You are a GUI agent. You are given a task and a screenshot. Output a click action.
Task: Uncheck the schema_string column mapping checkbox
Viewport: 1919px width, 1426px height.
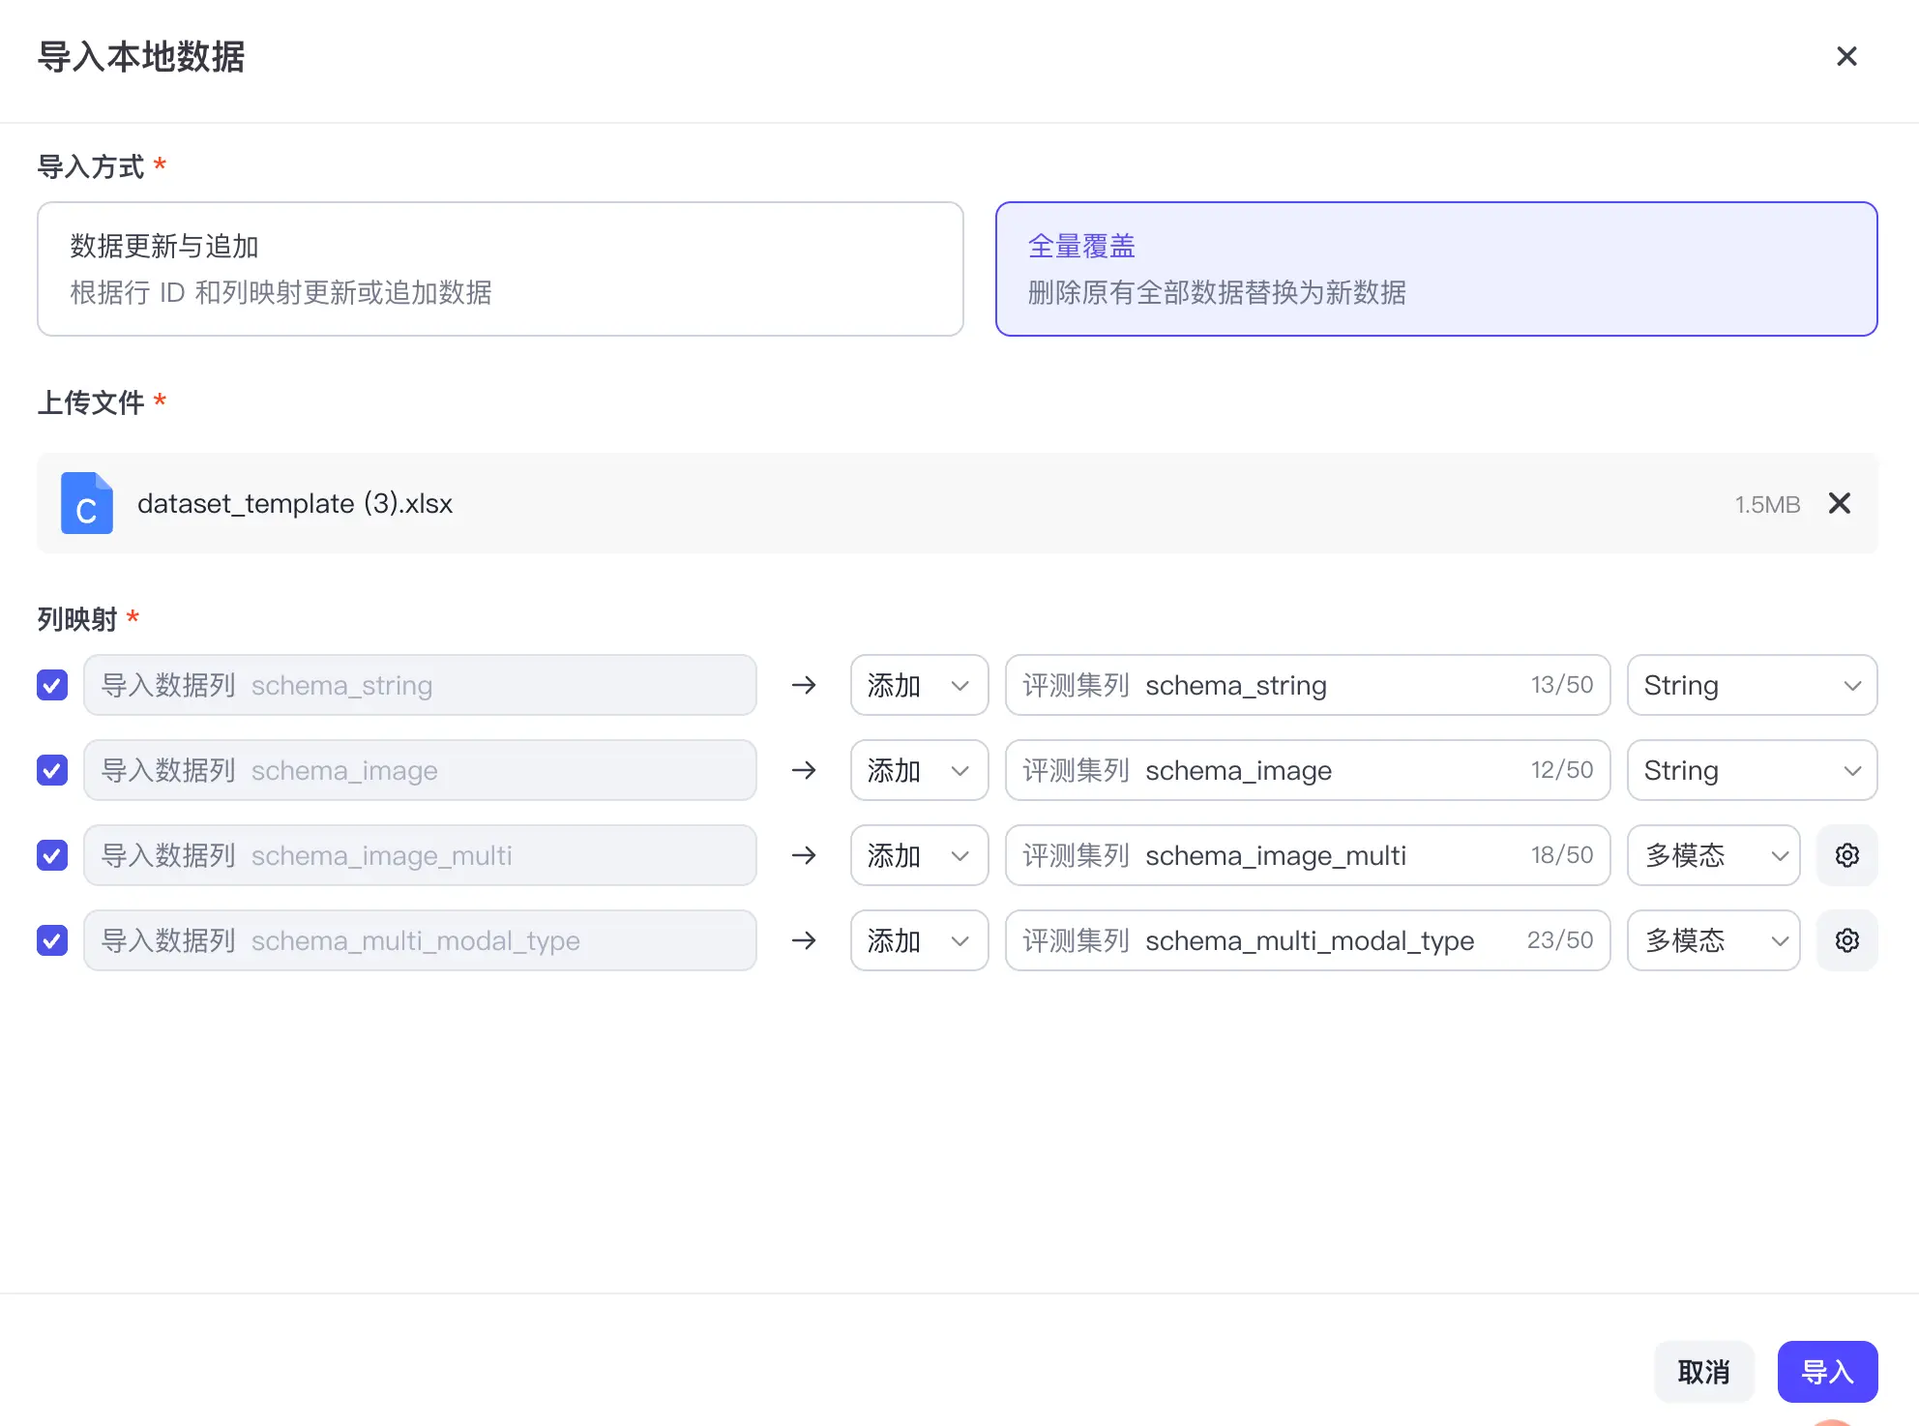[x=52, y=685]
